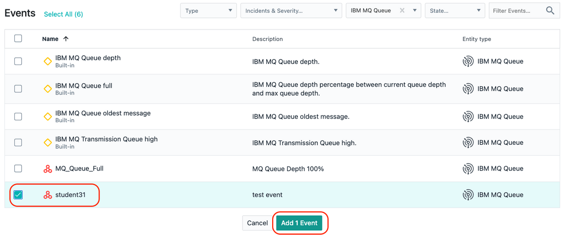Viewport: 568px width, 235px height.
Task: Click the 'IBM MQ Queue depth.' description
Action: point(286,62)
